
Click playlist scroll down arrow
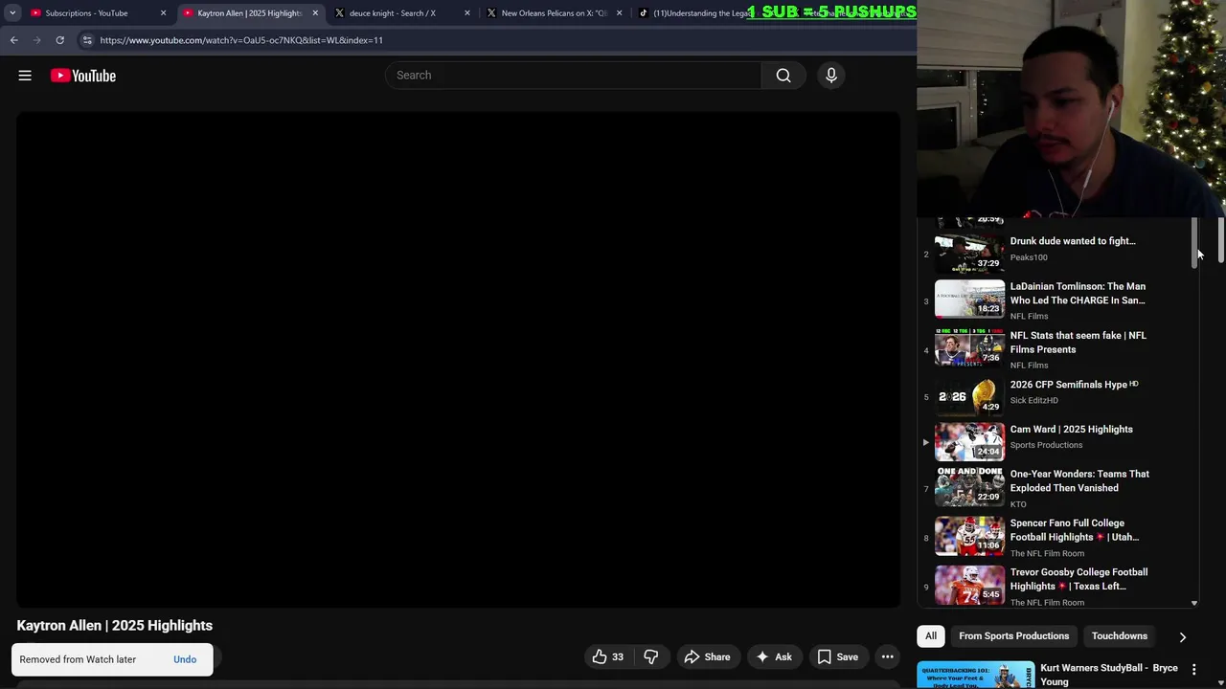coord(1194,603)
